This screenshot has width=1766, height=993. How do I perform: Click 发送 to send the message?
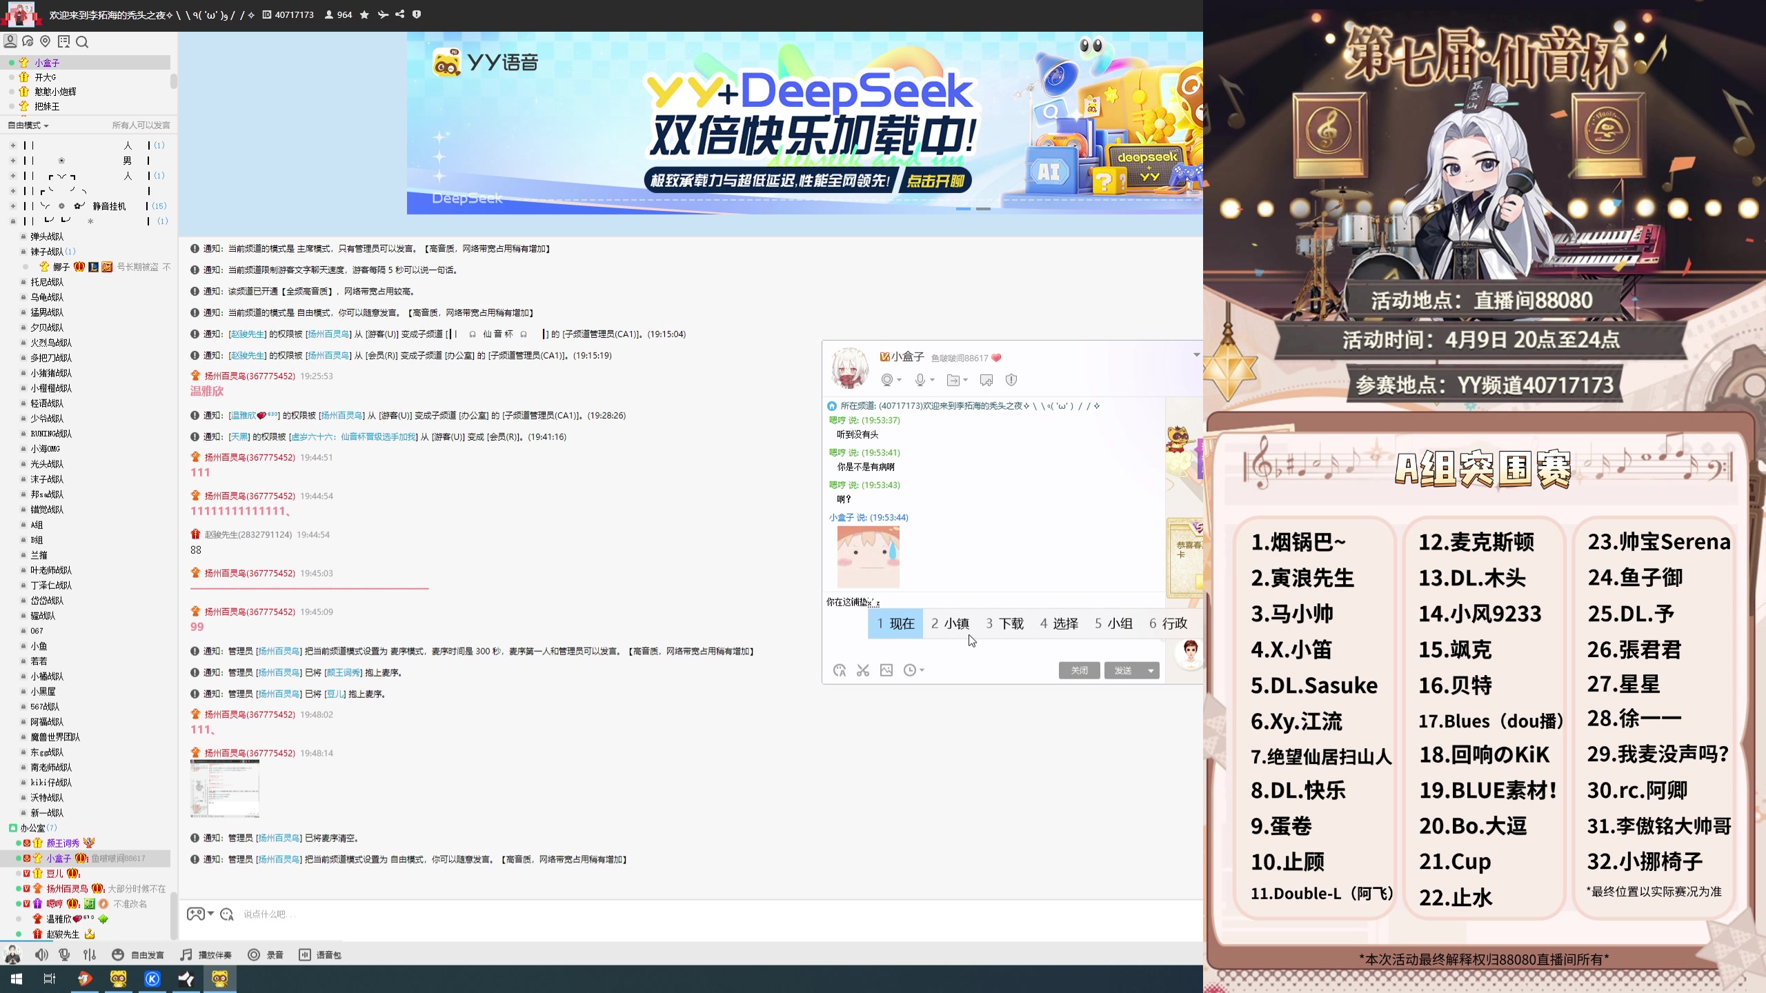click(1123, 670)
